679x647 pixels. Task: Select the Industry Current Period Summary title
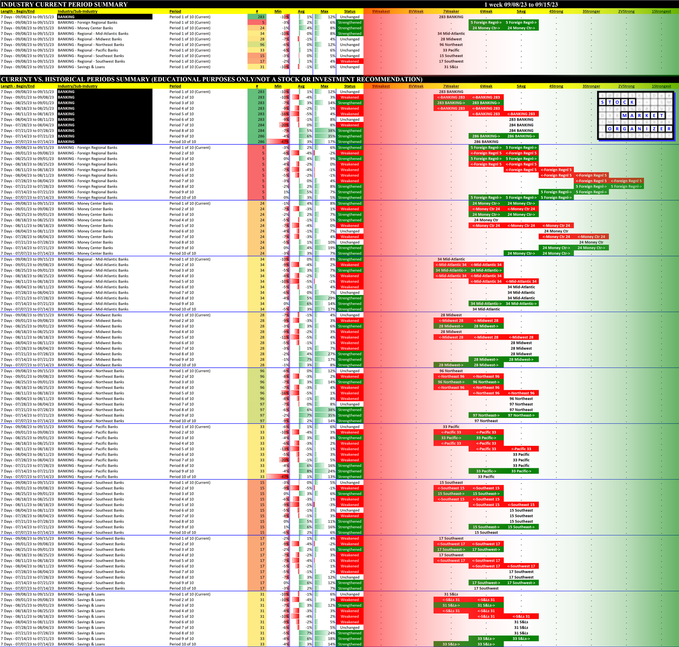pos(65,4)
